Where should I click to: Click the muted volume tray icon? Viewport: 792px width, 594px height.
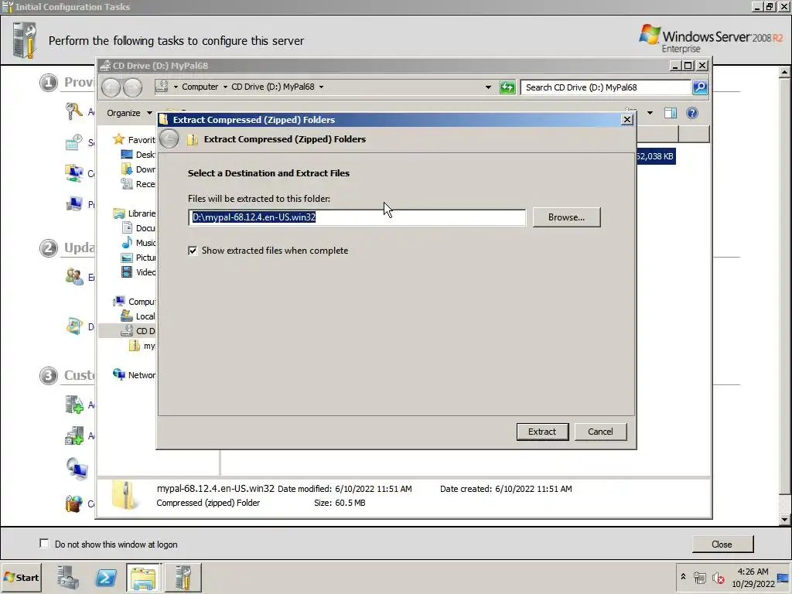pyautogui.click(x=718, y=578)
